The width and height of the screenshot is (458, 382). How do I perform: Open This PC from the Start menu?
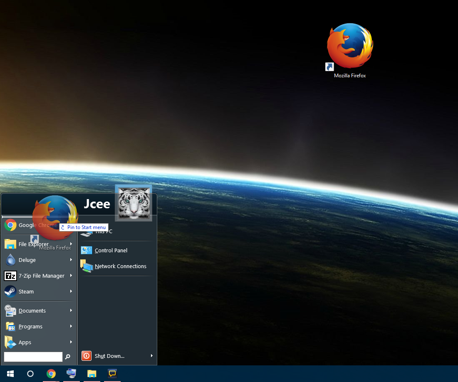tap(104, 231)
